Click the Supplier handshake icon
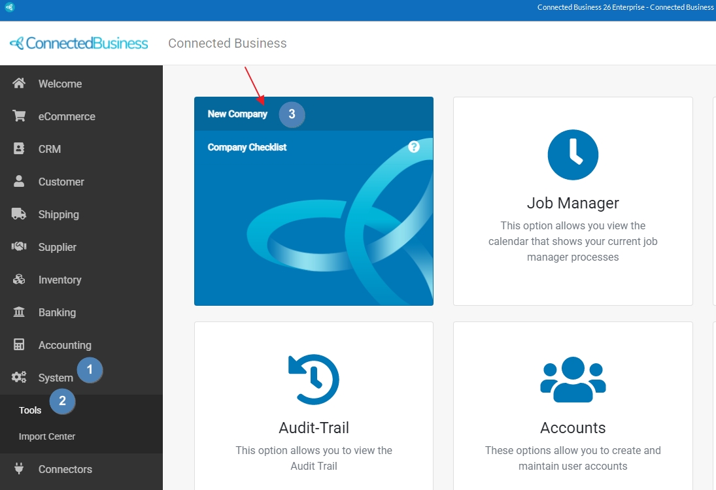This screenshot has height=490, width=716. point(19,247)
